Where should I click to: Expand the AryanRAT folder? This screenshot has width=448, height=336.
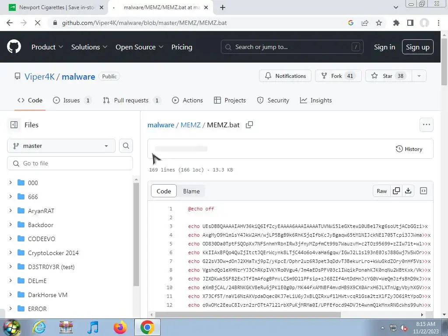10,210
